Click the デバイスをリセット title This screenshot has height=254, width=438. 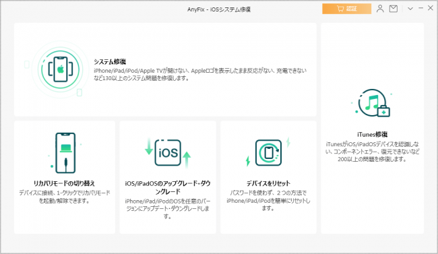268,183
